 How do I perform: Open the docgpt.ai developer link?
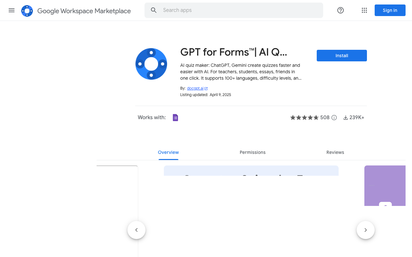[195, 88]
